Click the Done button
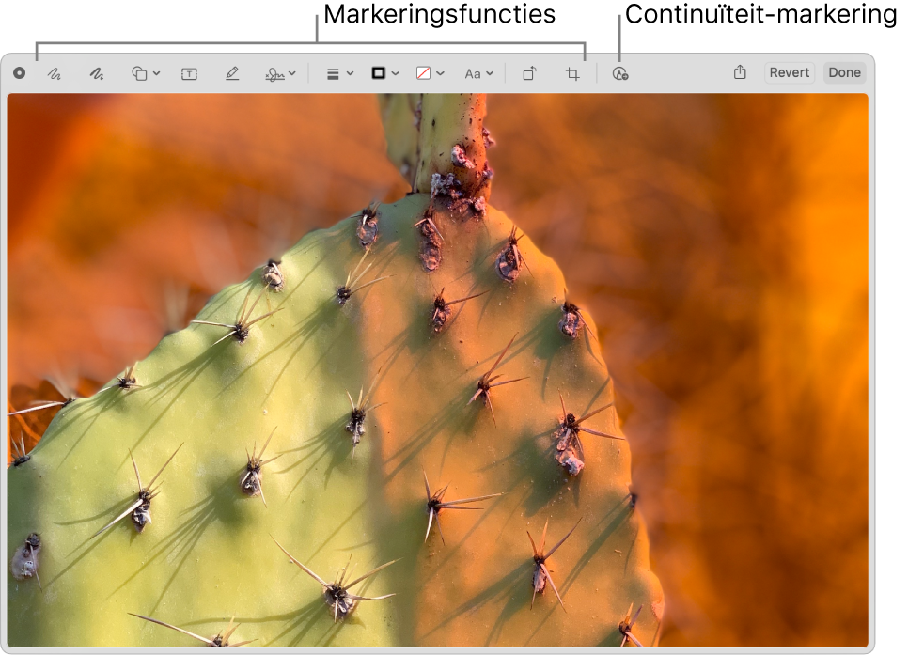 coord(844,73)
